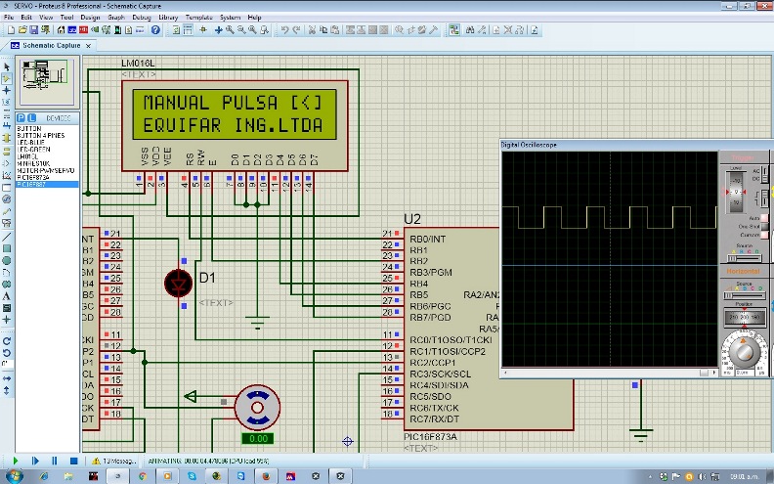Open the Debug menu
This screenshot has width=774, height=484.
click(142, 18)
